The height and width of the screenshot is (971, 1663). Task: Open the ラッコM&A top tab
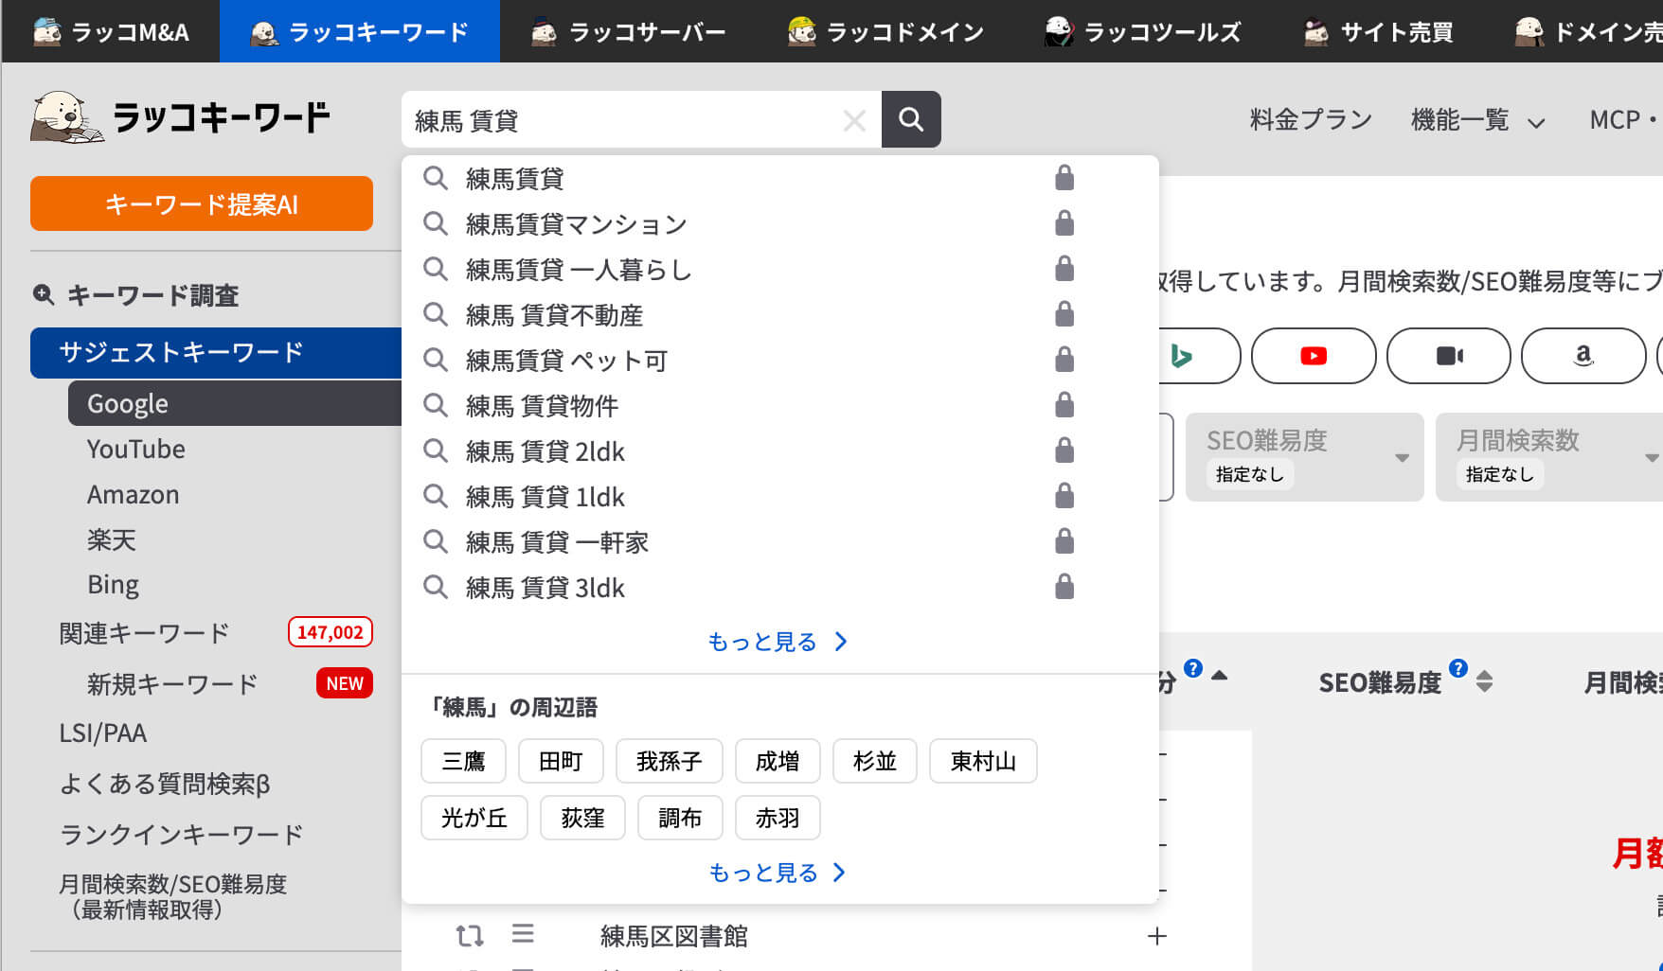click(111, 31)
